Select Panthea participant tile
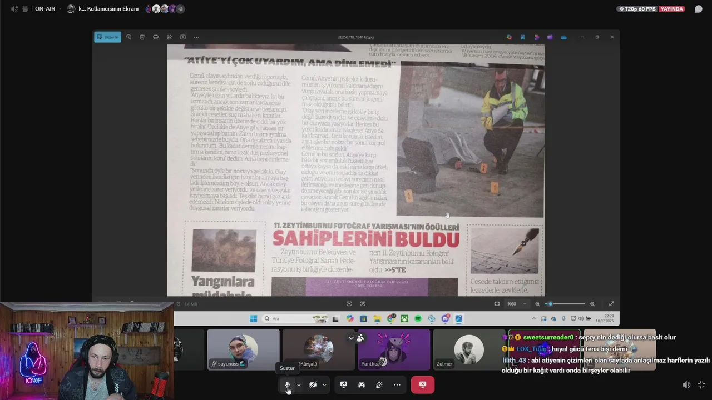This screenshot has height=400, width=712. tap(394, 349)
